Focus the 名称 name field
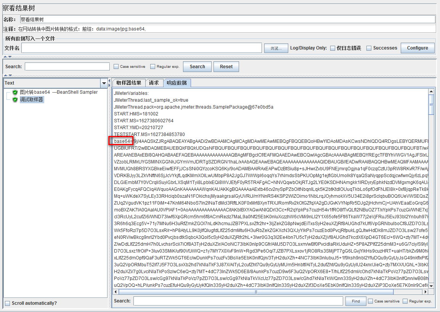Screen dimensions: 440x312 [x=228, y=19]
